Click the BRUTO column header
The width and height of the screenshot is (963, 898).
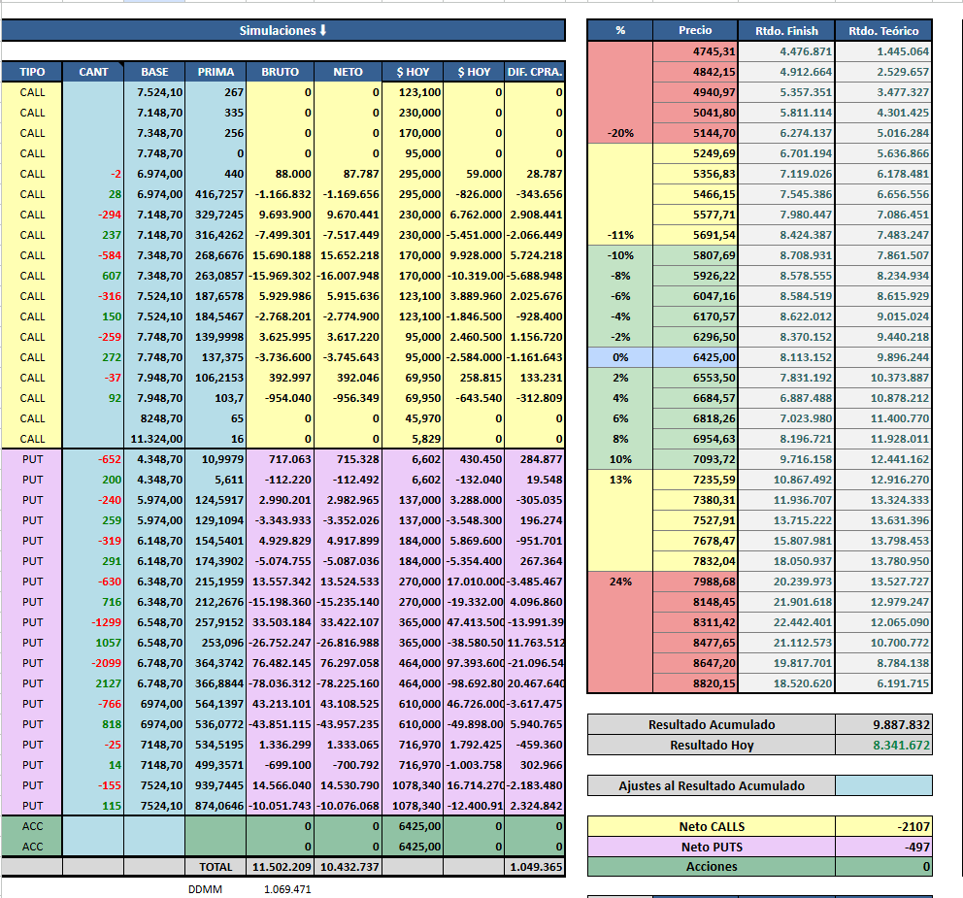tap(281, 72)
